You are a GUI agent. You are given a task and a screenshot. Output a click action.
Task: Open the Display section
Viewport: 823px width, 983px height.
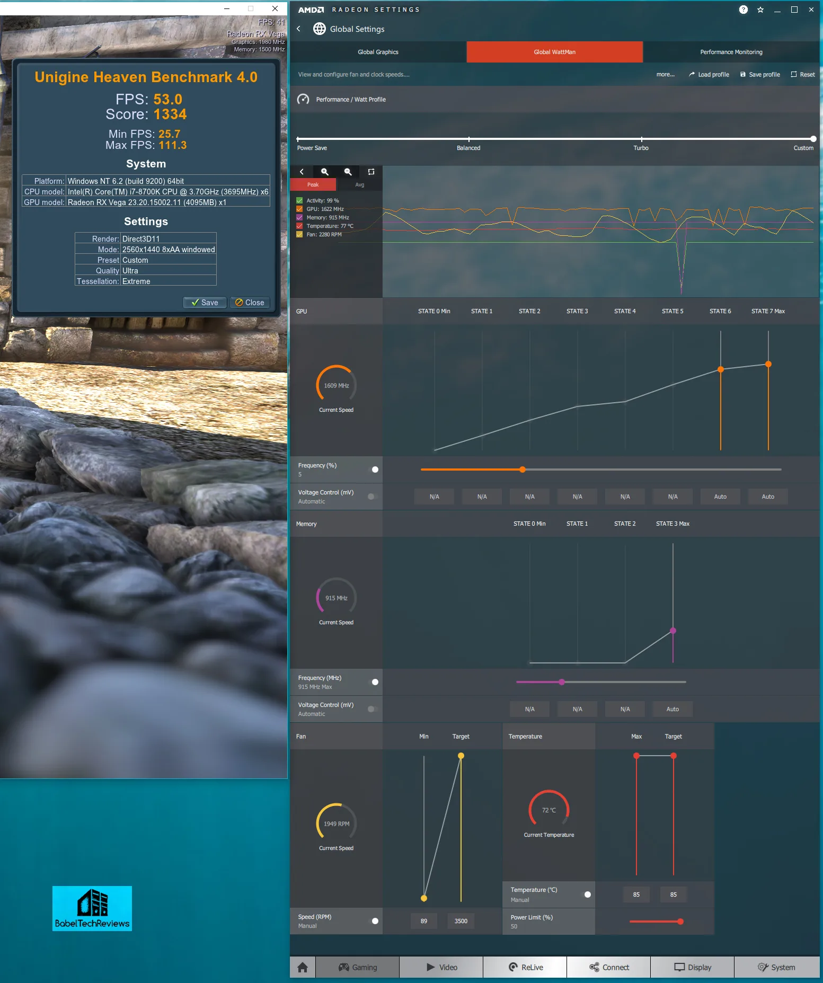tap(693, 967)
